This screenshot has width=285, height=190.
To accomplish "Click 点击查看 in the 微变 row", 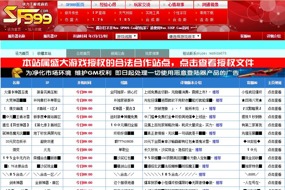I will tap(274, 150).
